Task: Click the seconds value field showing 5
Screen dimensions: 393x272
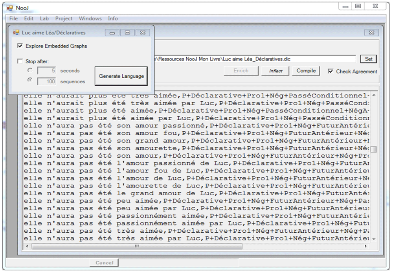Action: tap(47, 71)
